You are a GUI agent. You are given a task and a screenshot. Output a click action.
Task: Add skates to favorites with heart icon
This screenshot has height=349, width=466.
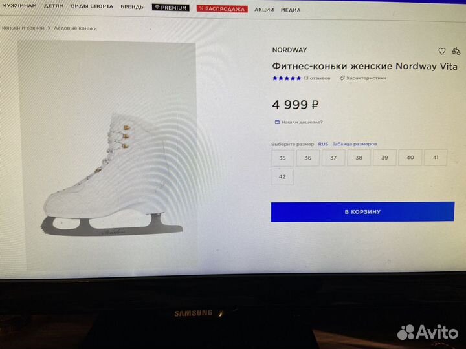(x=442, y=51)
